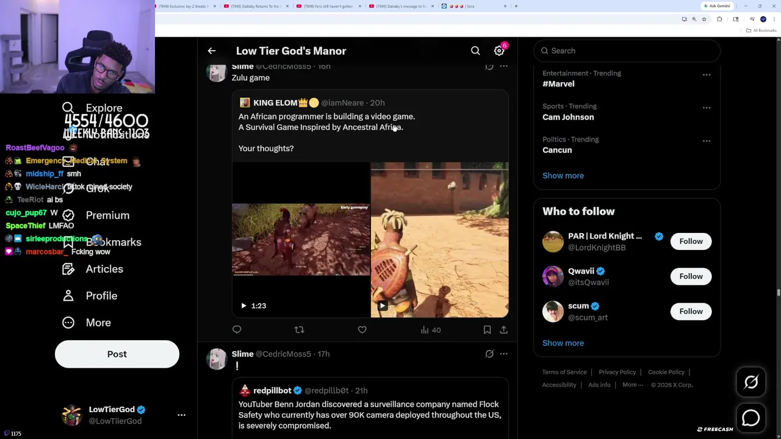Open scum's profile avatar
This screenshot has height=439, width=781.
click(x=553, y=312)
